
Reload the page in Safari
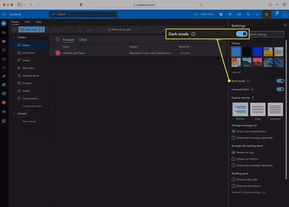pos(200,5)
